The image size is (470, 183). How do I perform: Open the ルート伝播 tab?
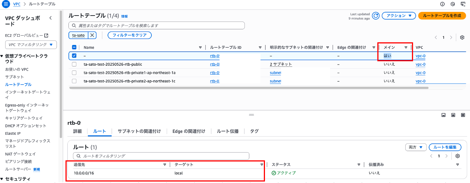pos(228,131)
